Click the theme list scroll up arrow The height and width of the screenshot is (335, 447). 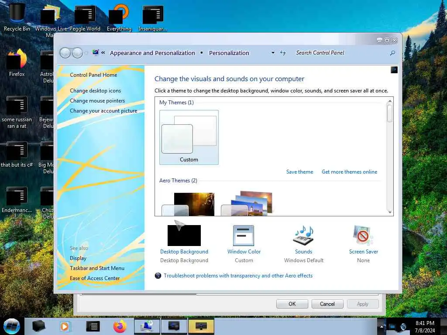[x=390, y=101]
